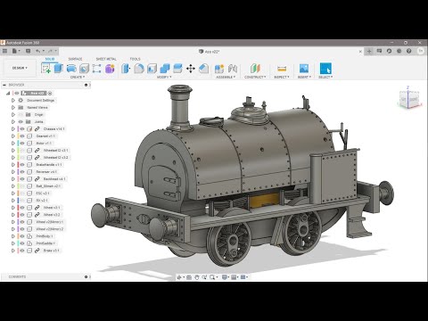
Task: Click the Look At icon in navigation bar
Action: click(189, 277)
